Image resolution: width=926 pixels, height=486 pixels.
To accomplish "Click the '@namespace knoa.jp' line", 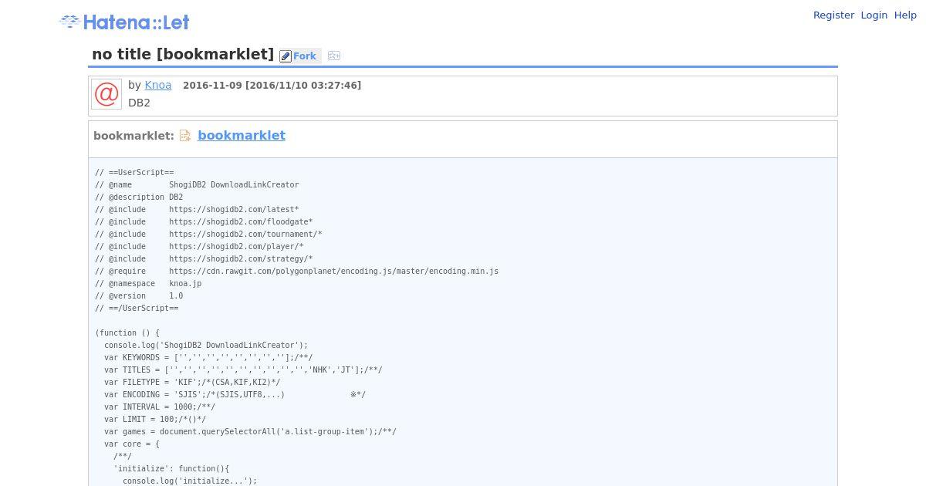I will click(148, 284).
